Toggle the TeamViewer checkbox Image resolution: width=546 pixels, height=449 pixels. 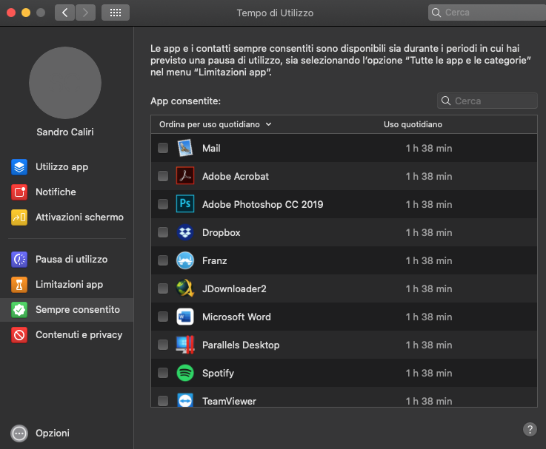(x=163, y=401)
